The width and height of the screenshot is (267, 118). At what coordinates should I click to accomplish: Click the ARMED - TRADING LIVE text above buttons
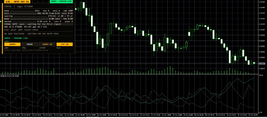pyautogui.click(x=16, y=38)
